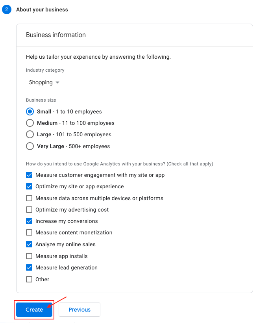Disable Measure lead generation checkbox
The height and width of the screenshot is (323, 259).
[29, 267]
